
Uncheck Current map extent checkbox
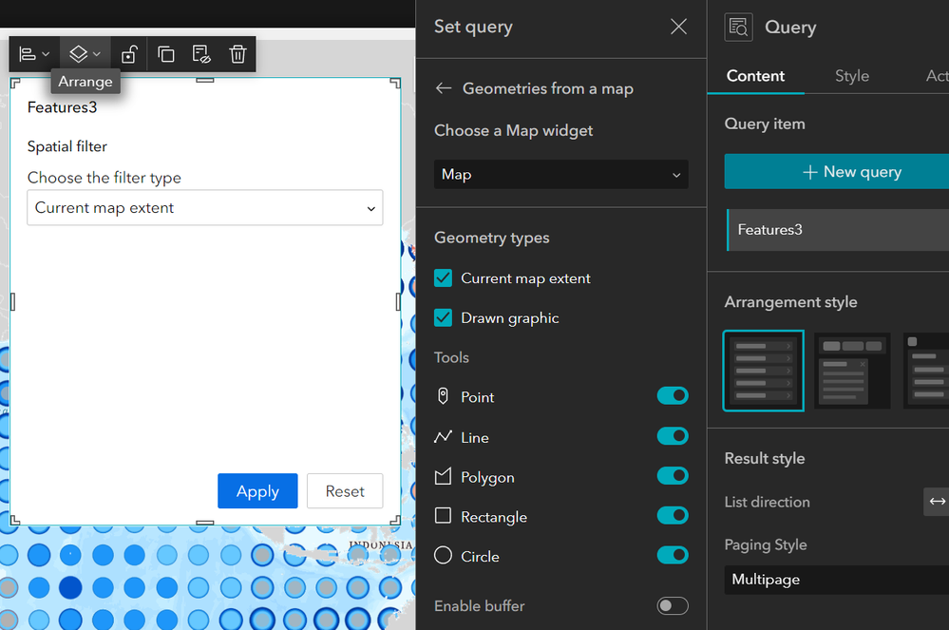[443, 278]
